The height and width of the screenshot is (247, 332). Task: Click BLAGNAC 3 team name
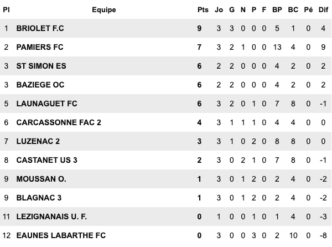(38, 198)
